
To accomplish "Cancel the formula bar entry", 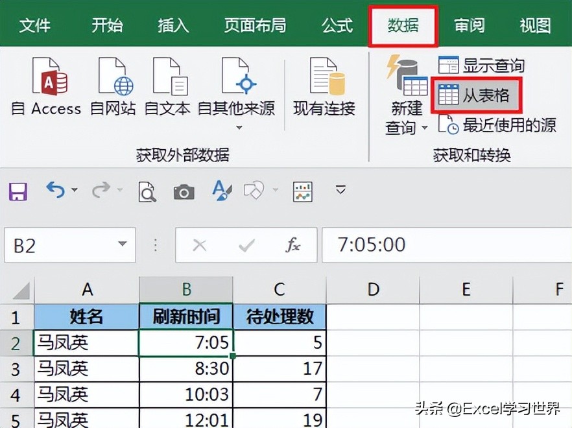I will (199, 245).
